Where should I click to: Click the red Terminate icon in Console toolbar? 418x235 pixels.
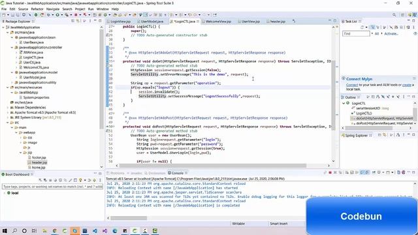(x=330, y=172)
